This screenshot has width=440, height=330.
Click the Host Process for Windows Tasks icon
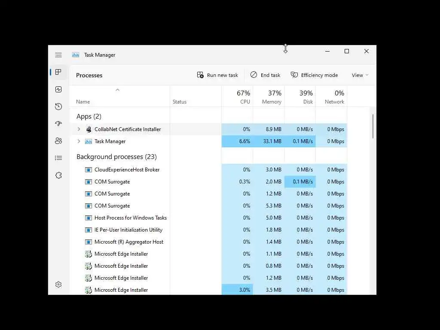(x=89, y=218)
